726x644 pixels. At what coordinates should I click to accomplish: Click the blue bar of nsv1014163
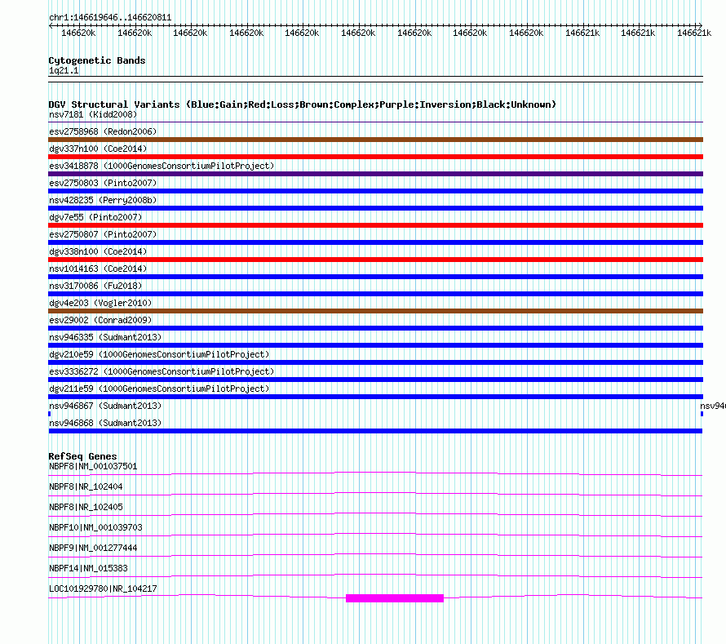click(x=375, y=277)
